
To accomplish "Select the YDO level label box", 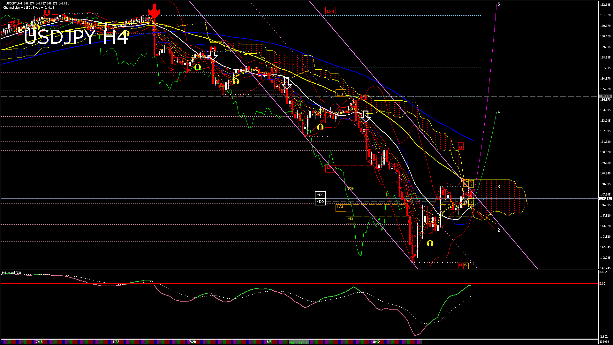I will point(320,202).
